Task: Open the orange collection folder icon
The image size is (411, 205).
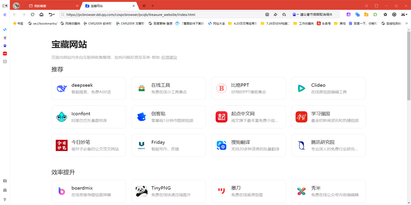Action: 366,15
